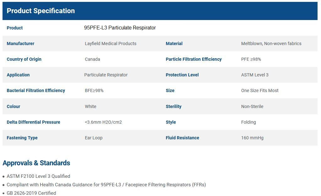Select Meltblown, Non-woven fabrics text
The height and width of the screenshot is (196, 321).
[x=271, y=44]
